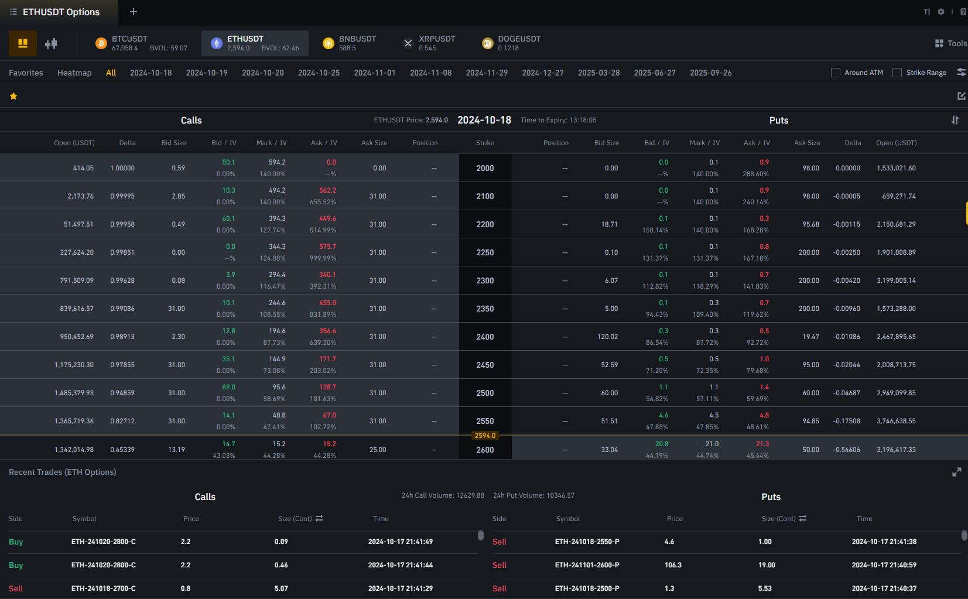Select the XRPUSDT underlying tab
Image resolution: width=968 pixels, height=599 pixels.
click(x=429, y=43)
